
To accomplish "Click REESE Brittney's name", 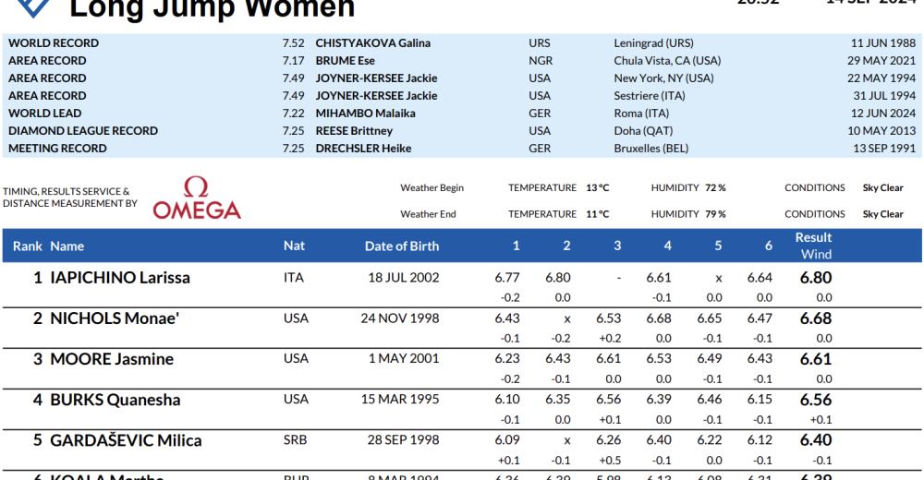I will 354,131.
